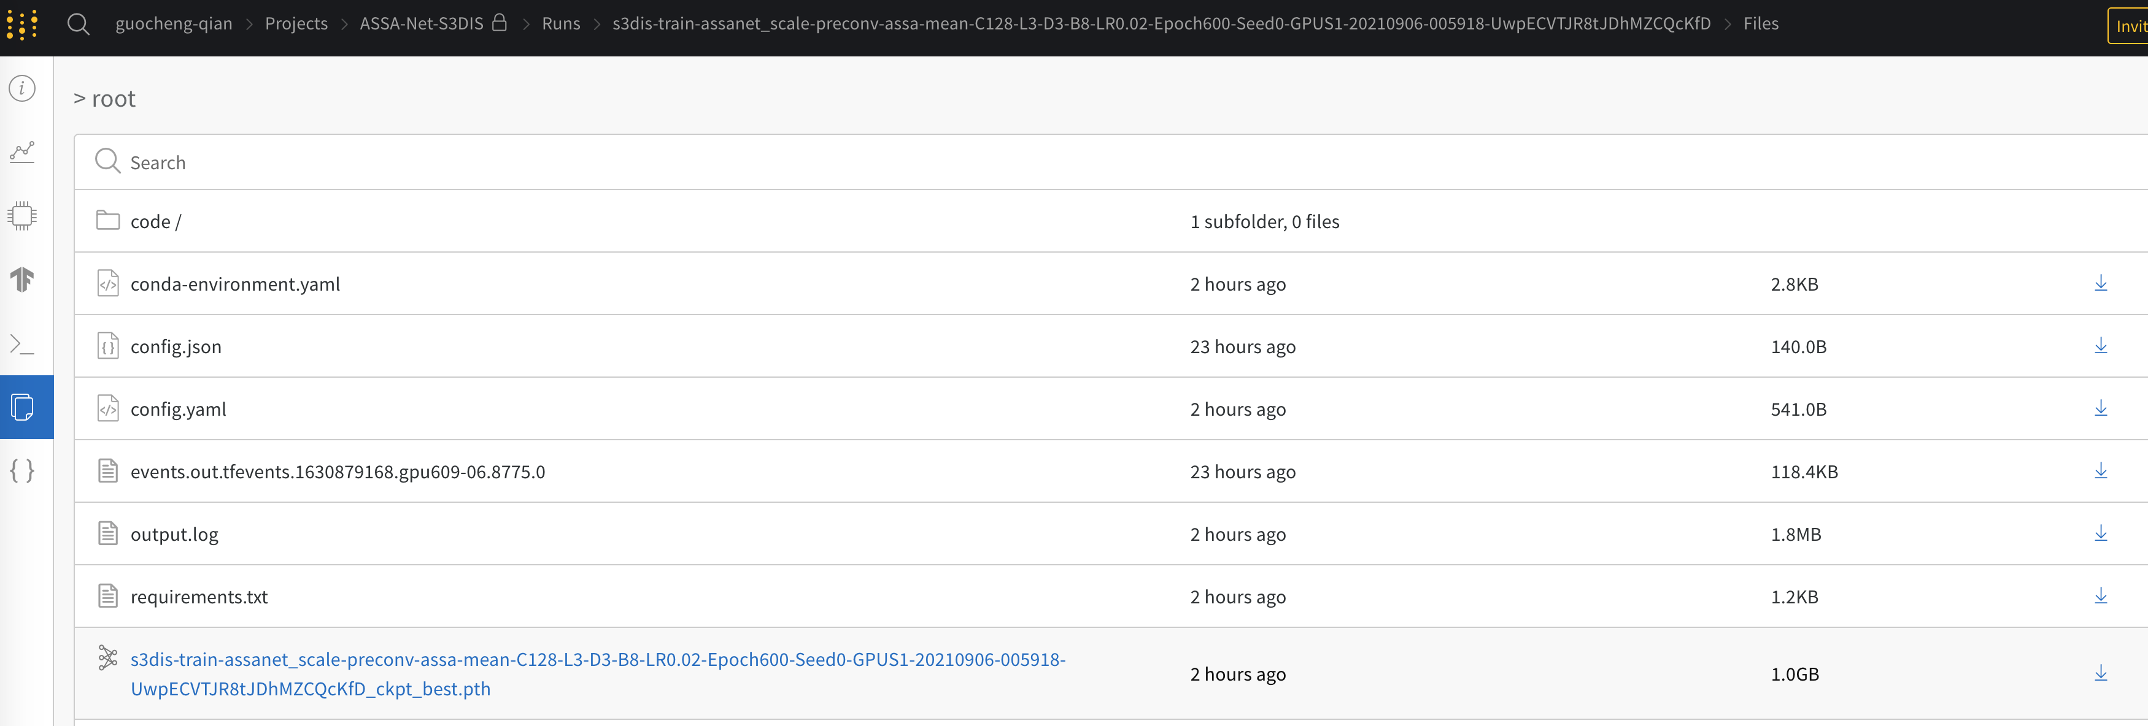Open the Artifacts braces icon
2148x726 pixels.
coord(23,471)
